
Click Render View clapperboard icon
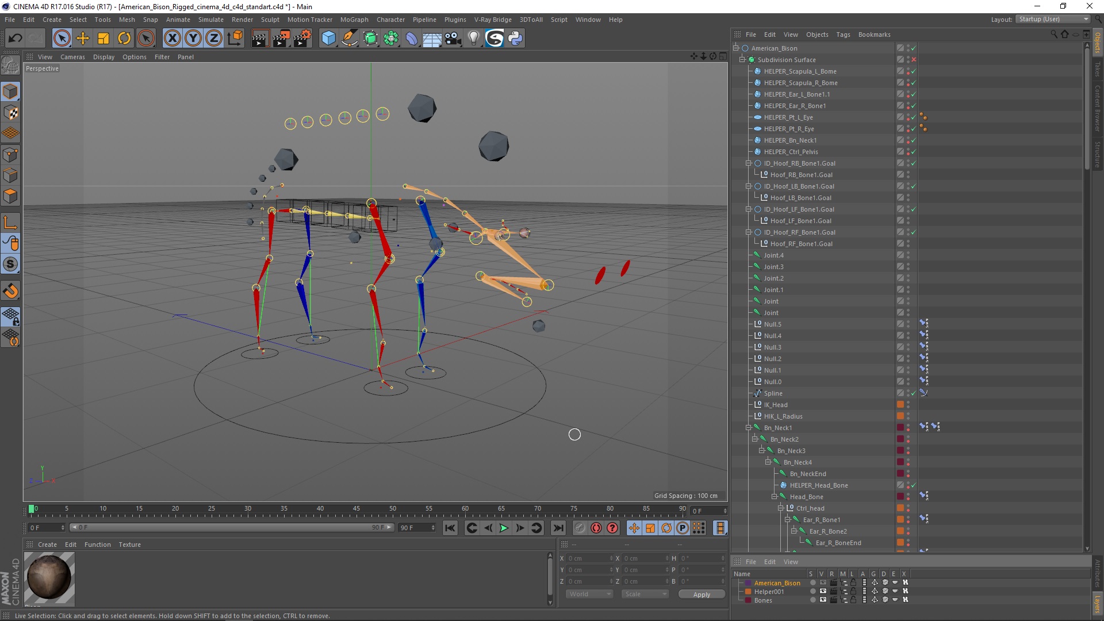[x=260, y=39]
